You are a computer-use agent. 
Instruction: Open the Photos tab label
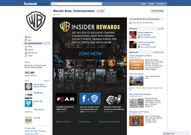pos(31,49)
